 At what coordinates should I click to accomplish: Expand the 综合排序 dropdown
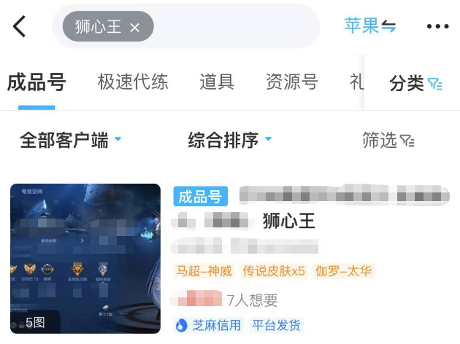(x=230, y=140)
